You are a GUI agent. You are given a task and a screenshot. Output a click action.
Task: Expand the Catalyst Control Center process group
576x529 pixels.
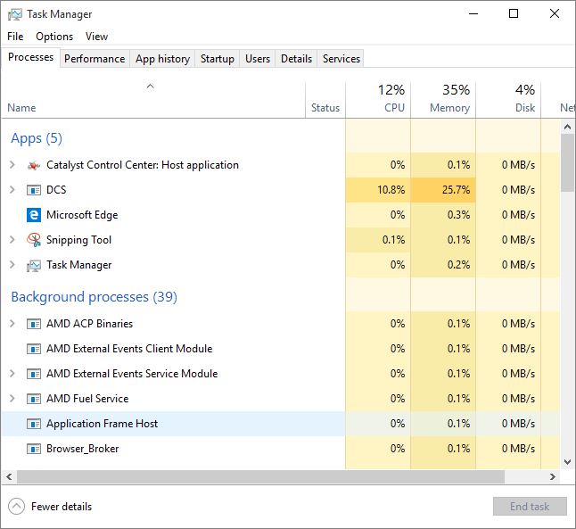coord(12,165)
